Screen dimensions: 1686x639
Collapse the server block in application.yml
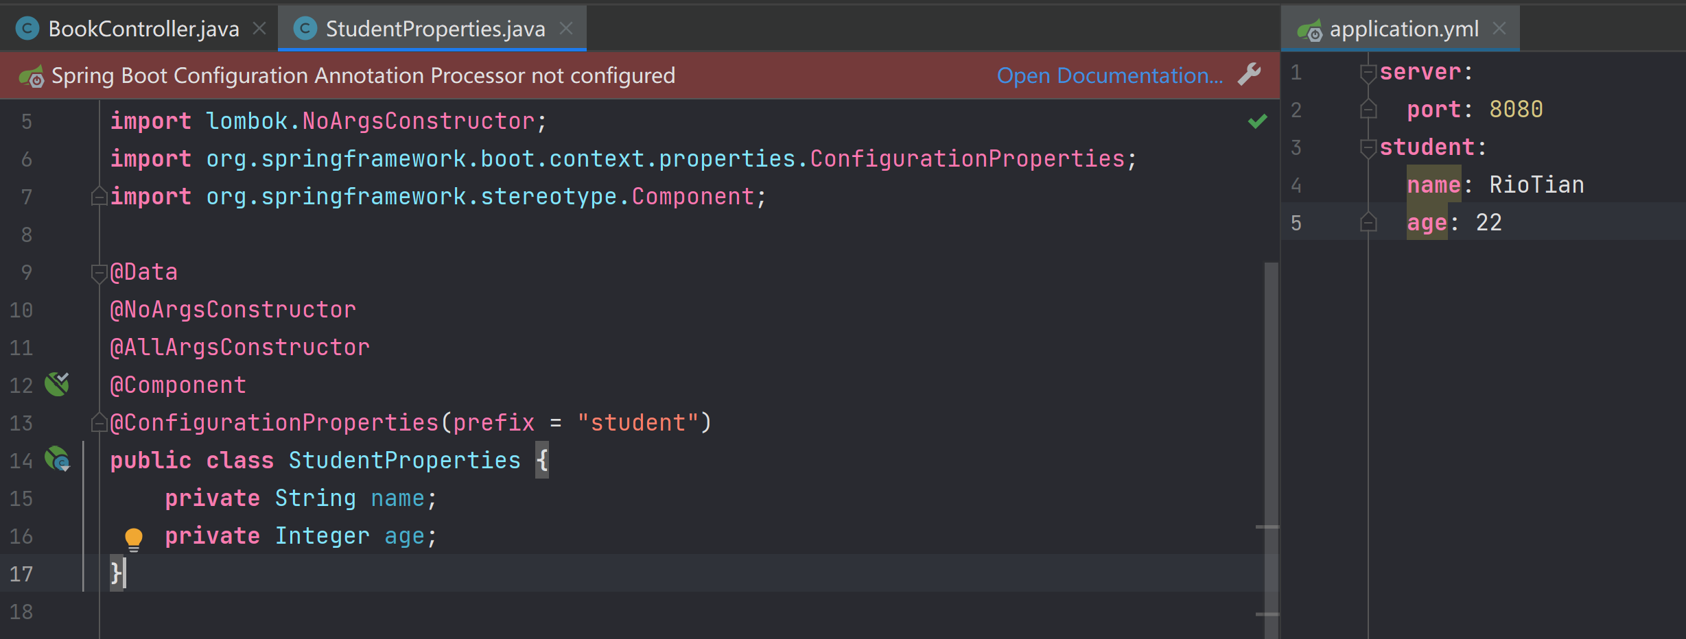click(1368, 73)
